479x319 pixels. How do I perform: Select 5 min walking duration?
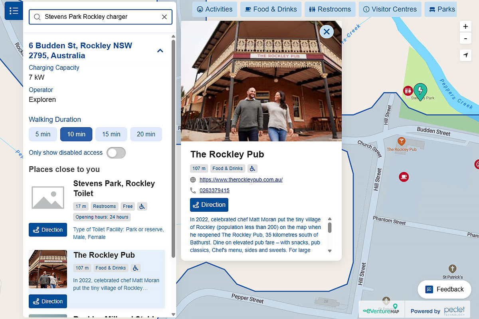43,134
